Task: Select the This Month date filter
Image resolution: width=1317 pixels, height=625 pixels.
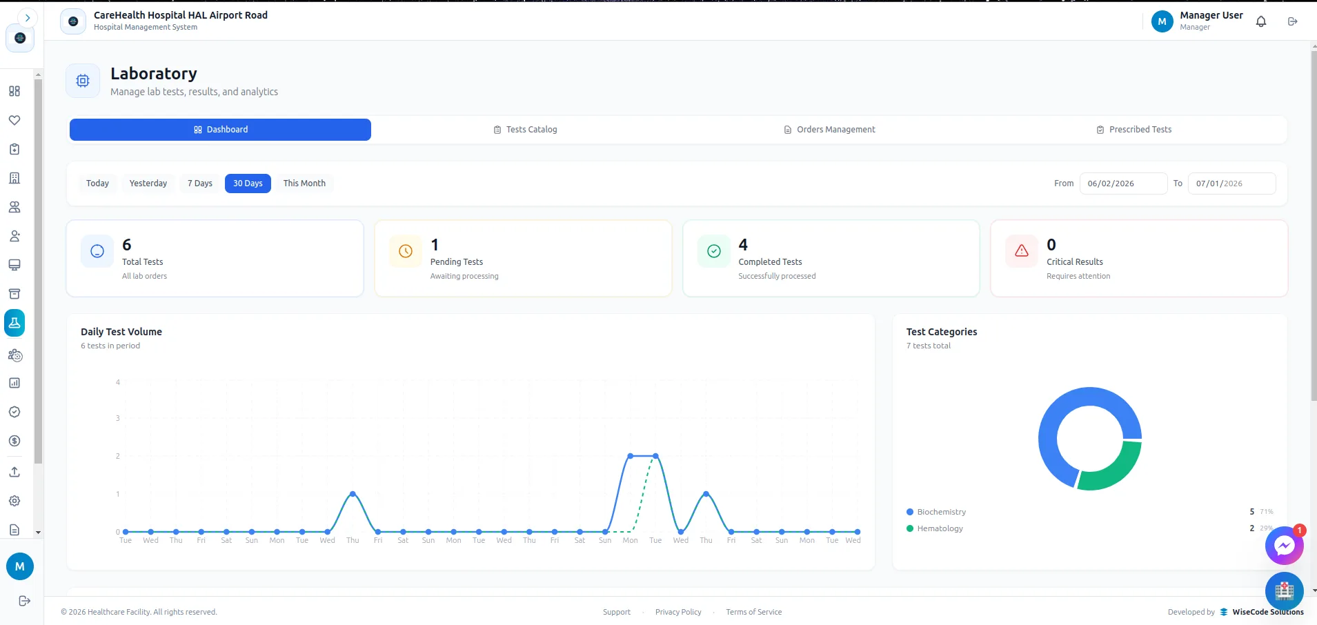Action: 304,183
